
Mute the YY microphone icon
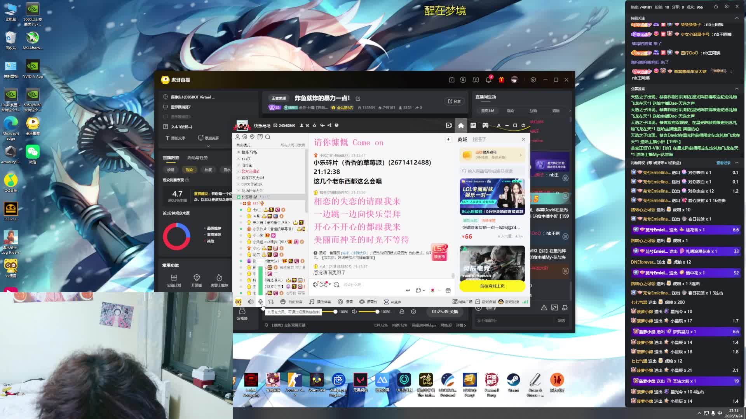[x=260, y=302]
